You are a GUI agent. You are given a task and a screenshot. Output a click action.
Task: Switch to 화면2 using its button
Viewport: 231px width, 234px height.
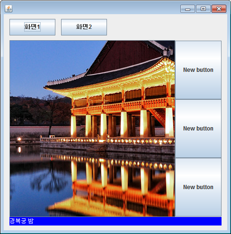pyautogui.click(x=84, y=27)
